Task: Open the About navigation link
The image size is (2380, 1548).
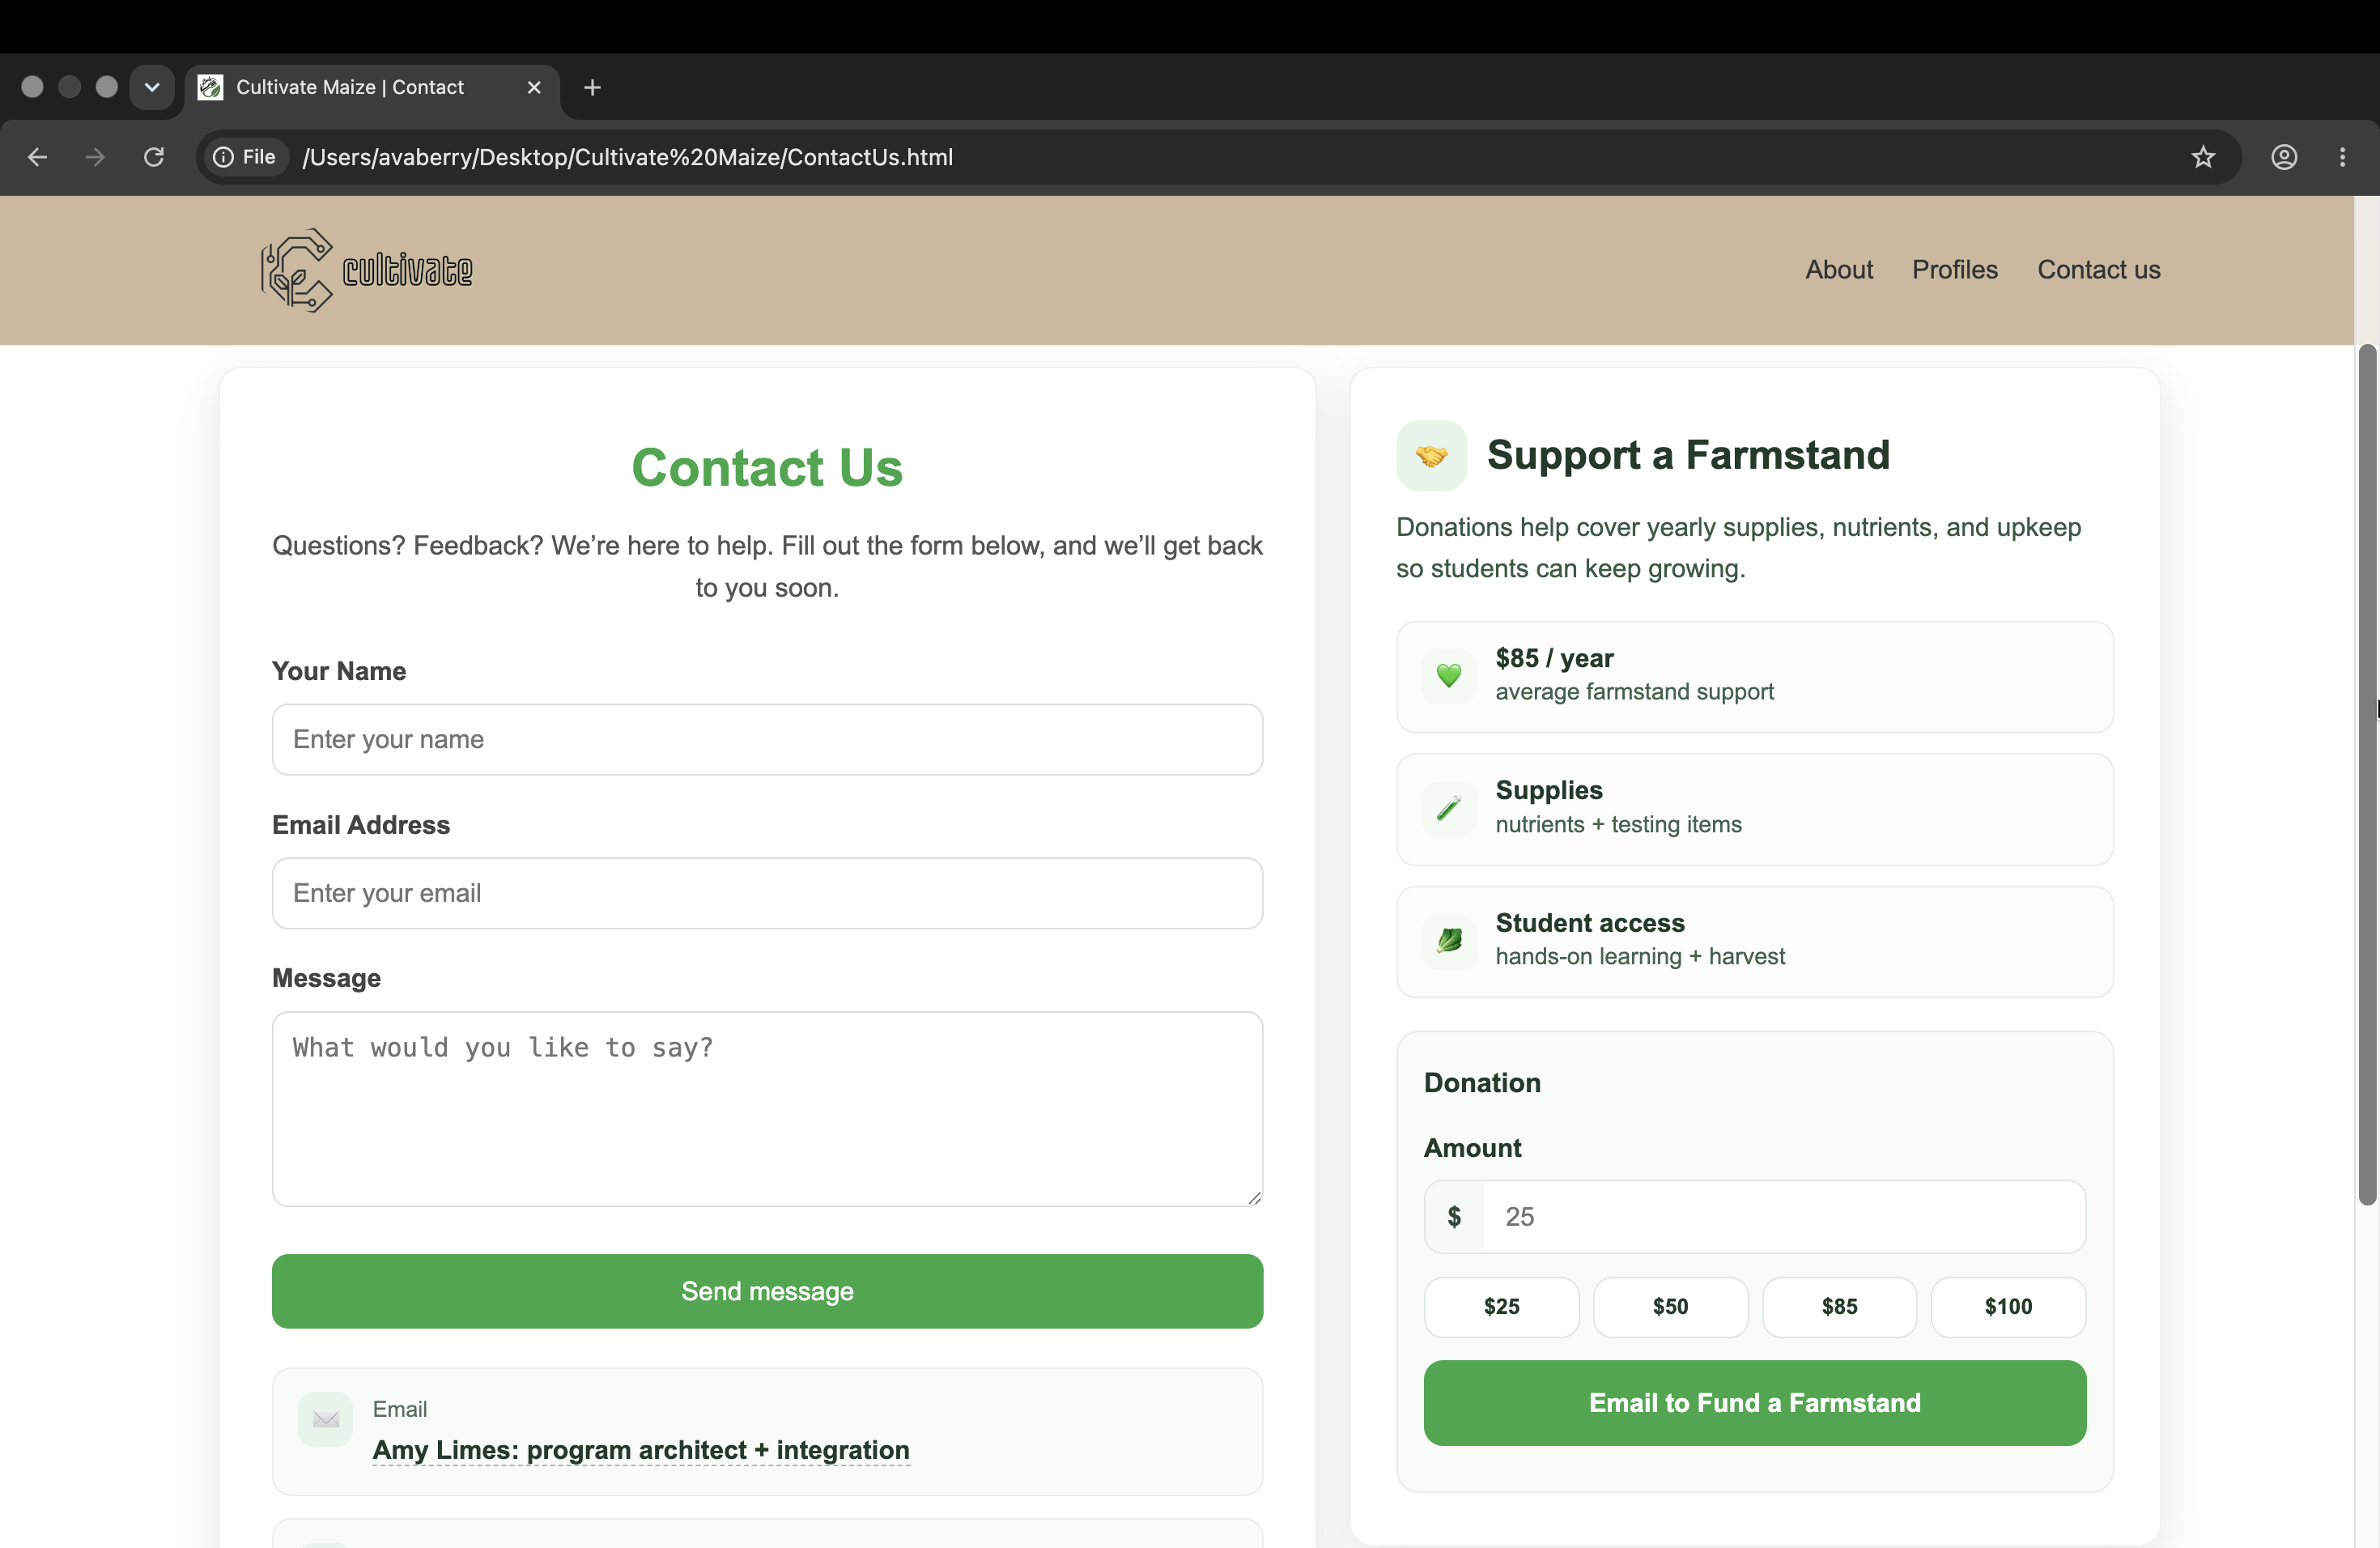Action: tap(1838, 270)
